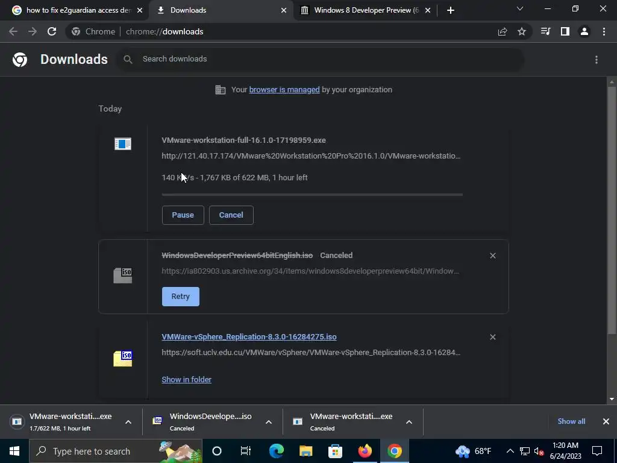Screen dimensions: 617x463
Task: Open the 'browser is managed' link
Action: (284, 90)
